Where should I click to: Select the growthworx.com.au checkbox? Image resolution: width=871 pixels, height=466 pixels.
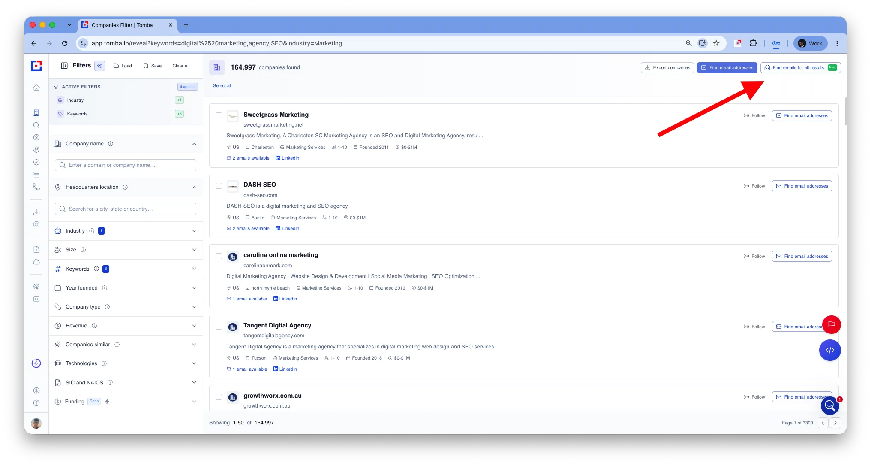pos(219,397)
